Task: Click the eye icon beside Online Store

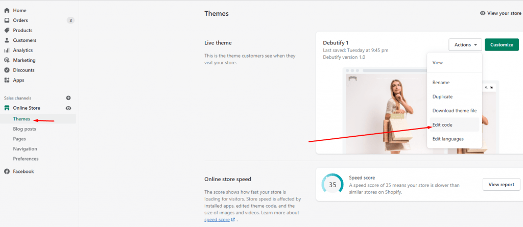Action: click(68, 108)
